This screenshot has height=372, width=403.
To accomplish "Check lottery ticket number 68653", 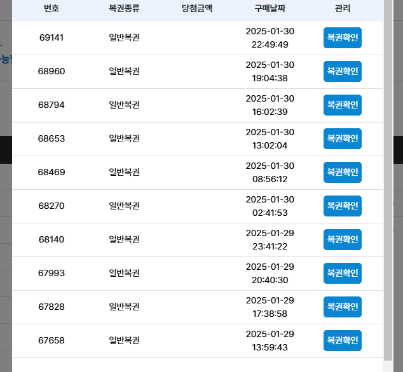I will pos(343,138).
